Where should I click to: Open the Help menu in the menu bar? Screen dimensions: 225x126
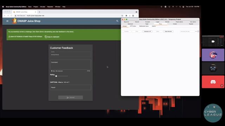pyautogui.click(x=64, y=7)
